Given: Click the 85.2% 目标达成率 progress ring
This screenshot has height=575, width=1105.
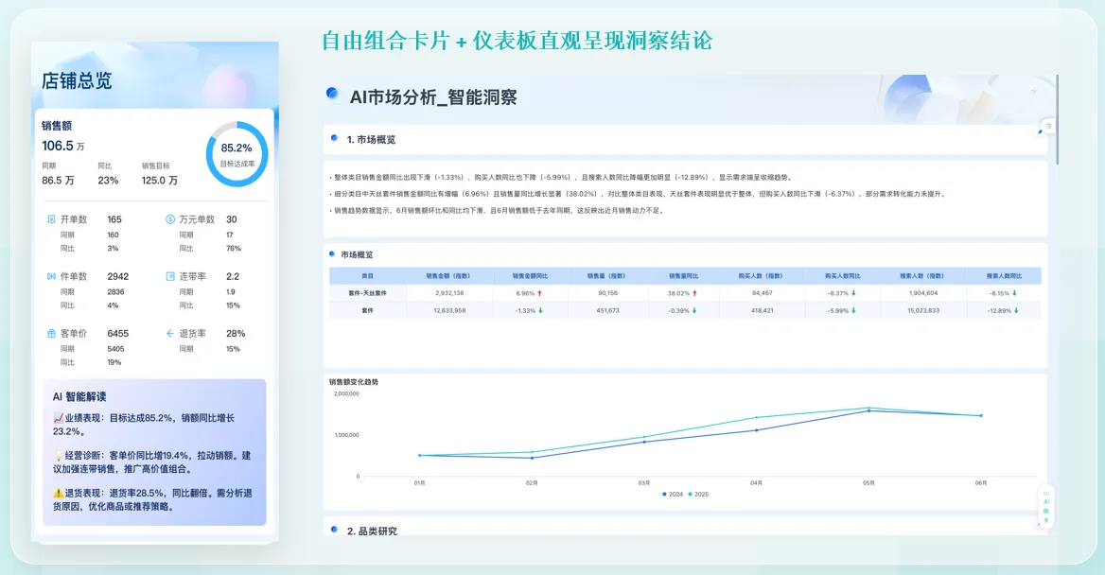Looking at the screenshot, I should pos(237,153).
